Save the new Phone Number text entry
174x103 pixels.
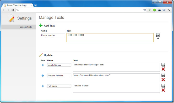click(158, 35)
